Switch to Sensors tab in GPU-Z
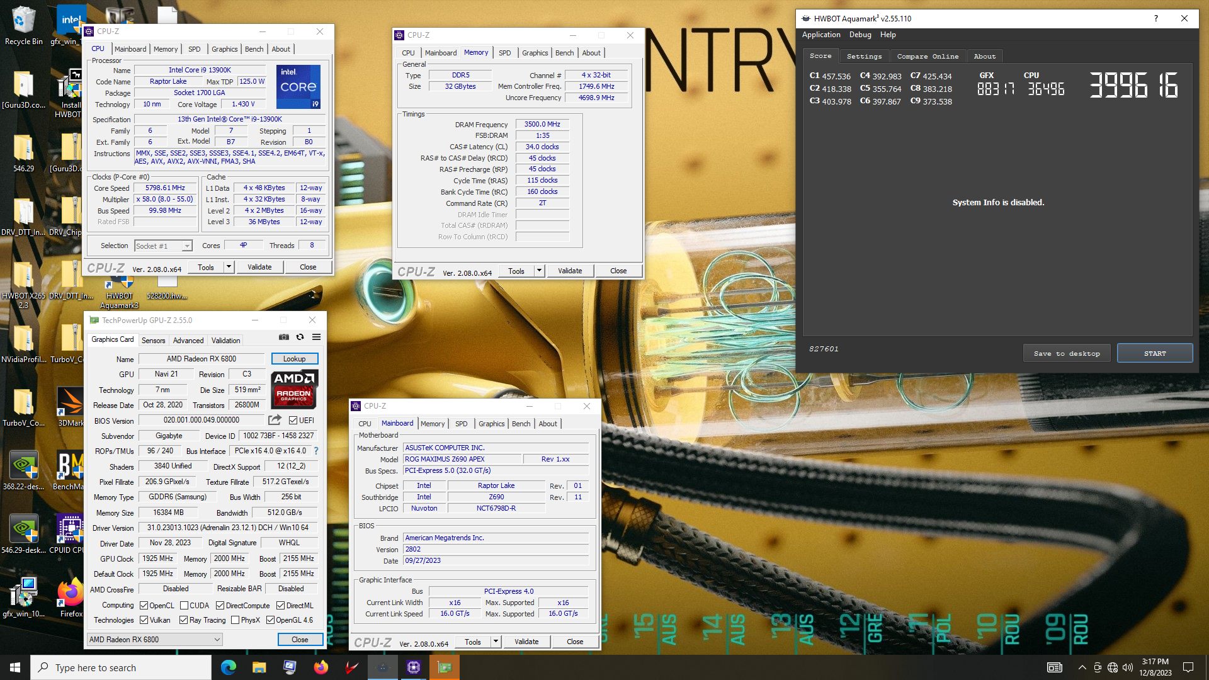The height and width of the screenshot is (680, 1209). click(153, 340)
